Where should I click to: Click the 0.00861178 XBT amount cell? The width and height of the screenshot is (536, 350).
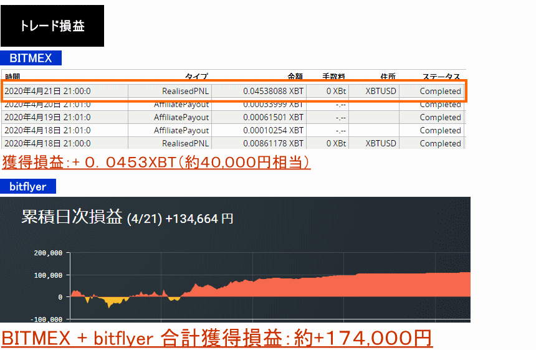click(x=273, y=143)
